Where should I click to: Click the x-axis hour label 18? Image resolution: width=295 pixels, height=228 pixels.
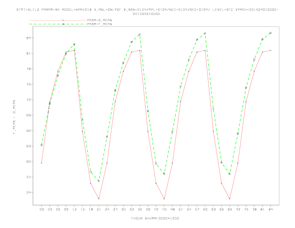[91, 209]
